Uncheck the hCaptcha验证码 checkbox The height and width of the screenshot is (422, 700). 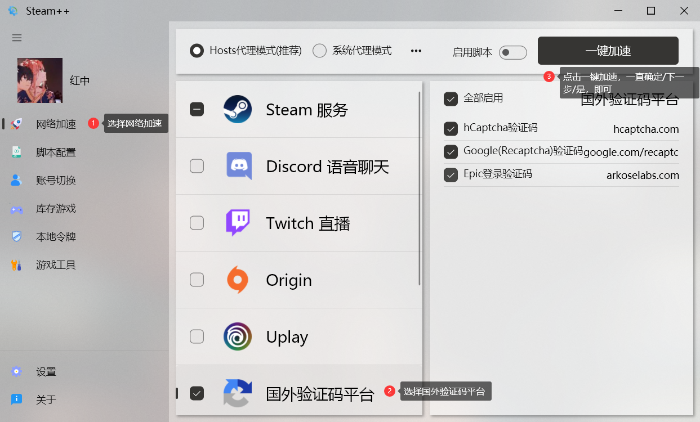451,129
